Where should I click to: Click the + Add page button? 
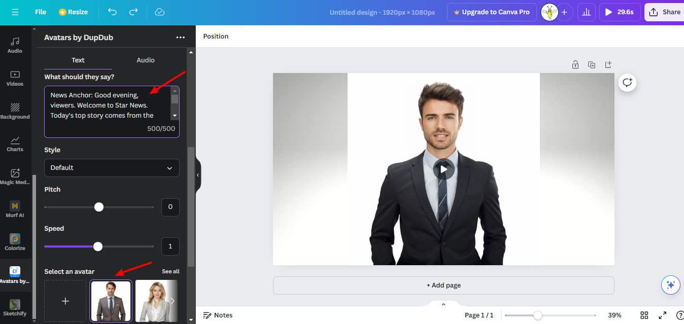(443, 285)
